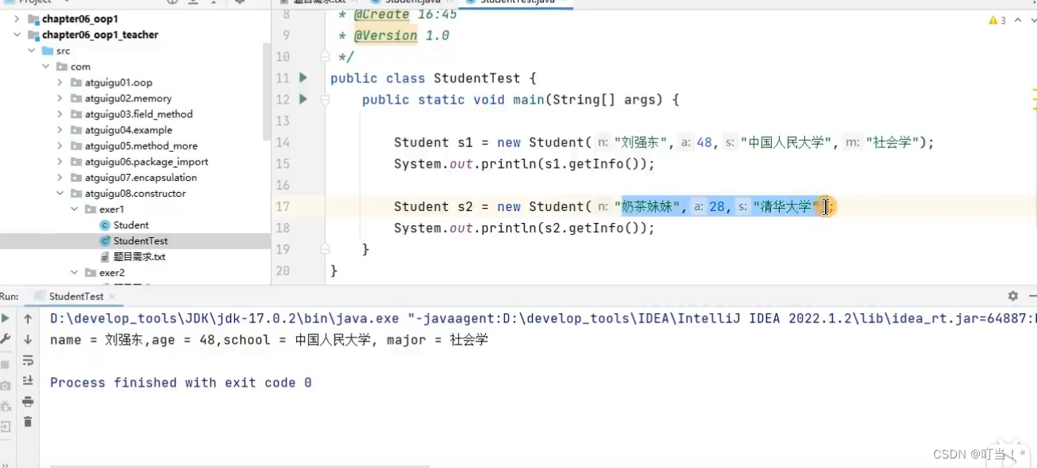This screenshot has width=1037, height=468.
Task: Click 'Process finished with exit code 0' text
Action: tap(180, 383)
